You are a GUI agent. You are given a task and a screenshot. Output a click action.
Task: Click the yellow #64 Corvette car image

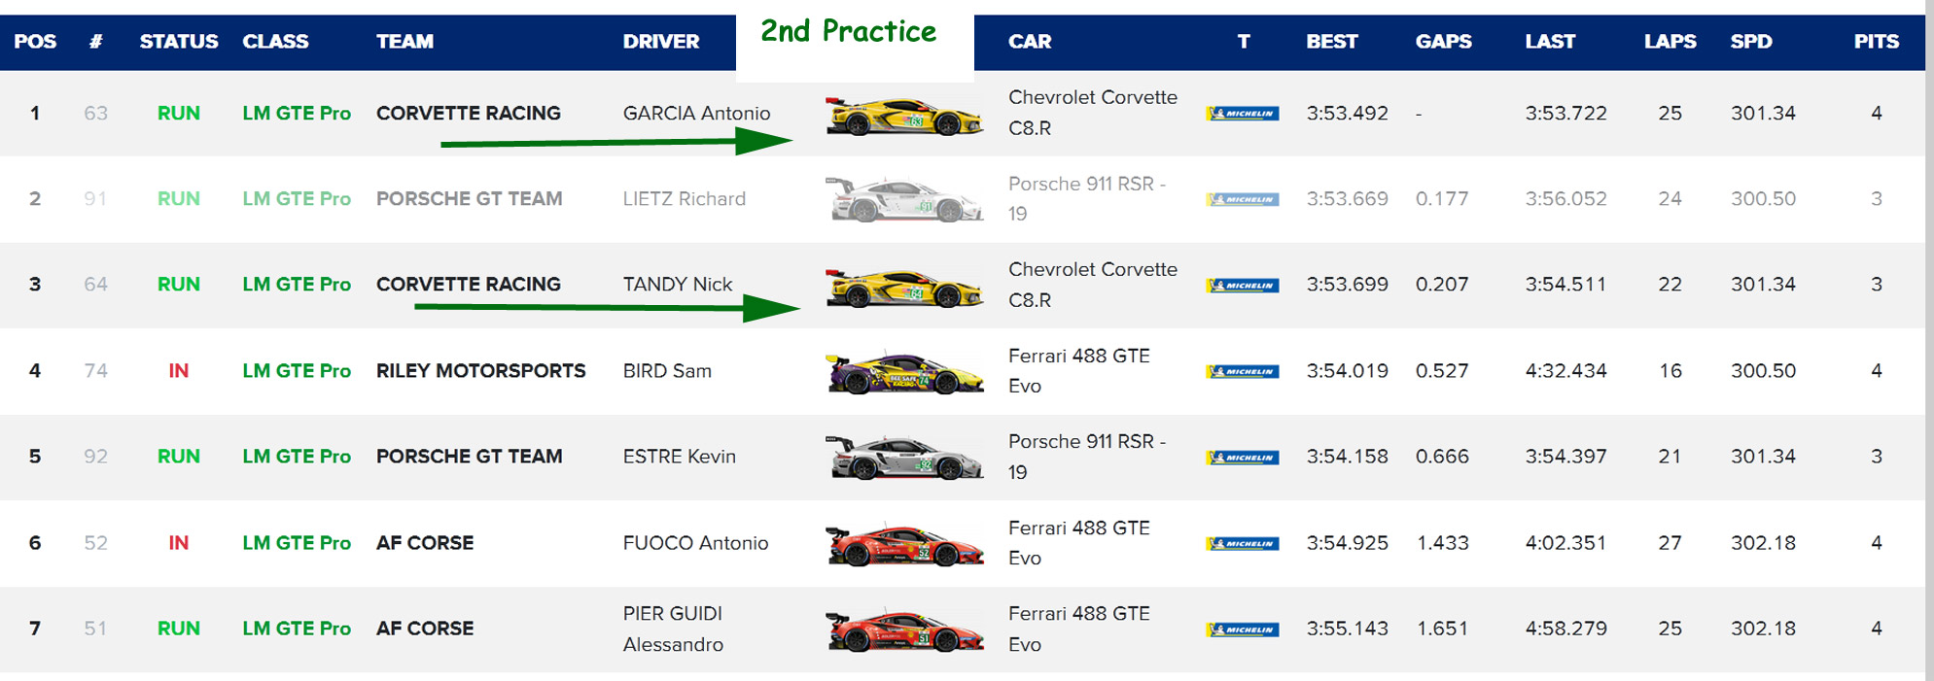point(903,287)
